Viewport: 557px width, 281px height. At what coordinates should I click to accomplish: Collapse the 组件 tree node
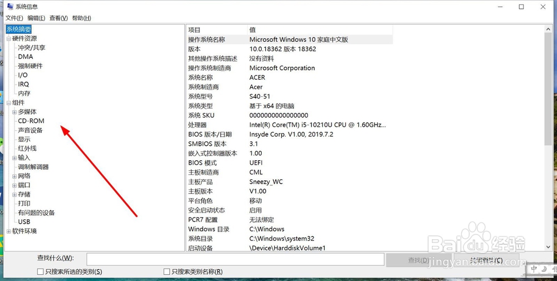(x=8, y=103)
